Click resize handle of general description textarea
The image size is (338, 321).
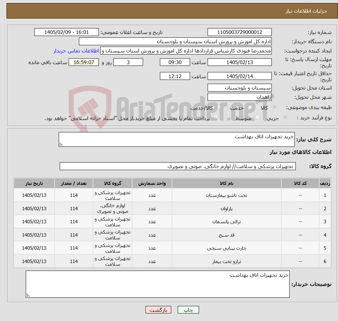(x=61, y=145)
